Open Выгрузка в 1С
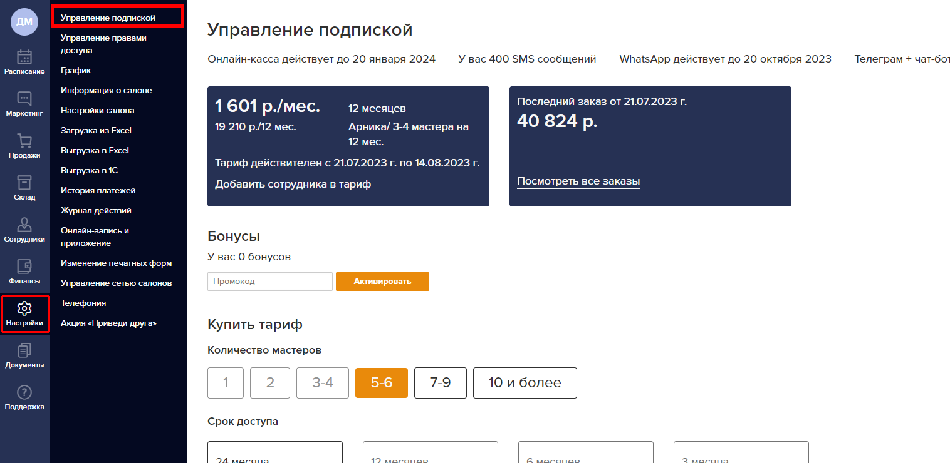Image resolution: width=950 pixels, height=463 pixels. [x=89, y=170]
